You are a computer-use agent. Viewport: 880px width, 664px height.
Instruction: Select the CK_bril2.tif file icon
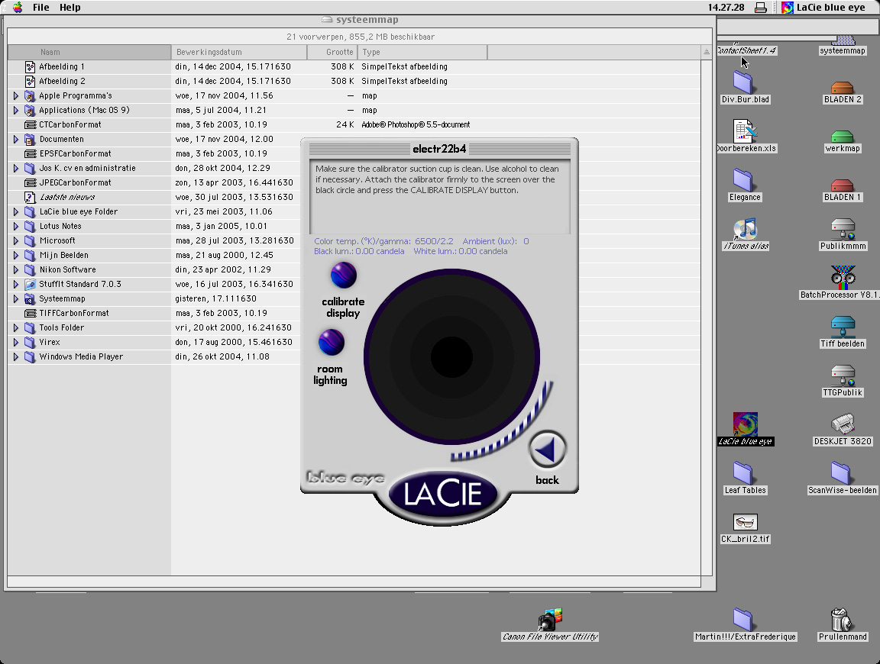746,523
